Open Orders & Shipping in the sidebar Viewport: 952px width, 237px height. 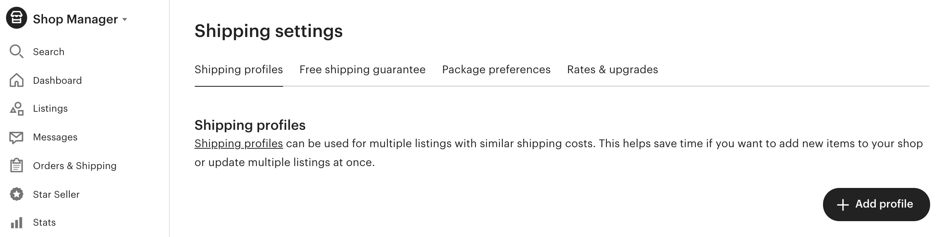tap(75, 166)
